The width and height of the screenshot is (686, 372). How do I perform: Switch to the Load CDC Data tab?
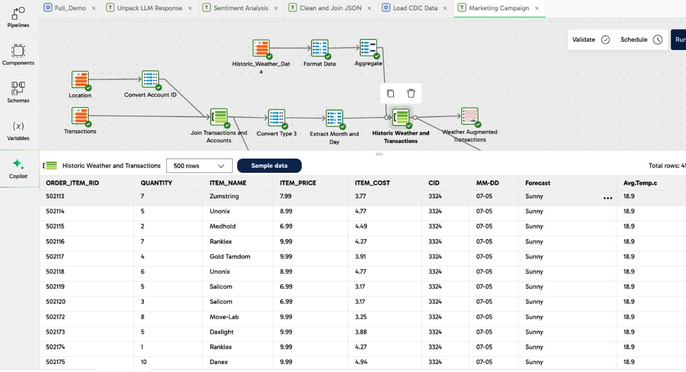pos(415,8)
